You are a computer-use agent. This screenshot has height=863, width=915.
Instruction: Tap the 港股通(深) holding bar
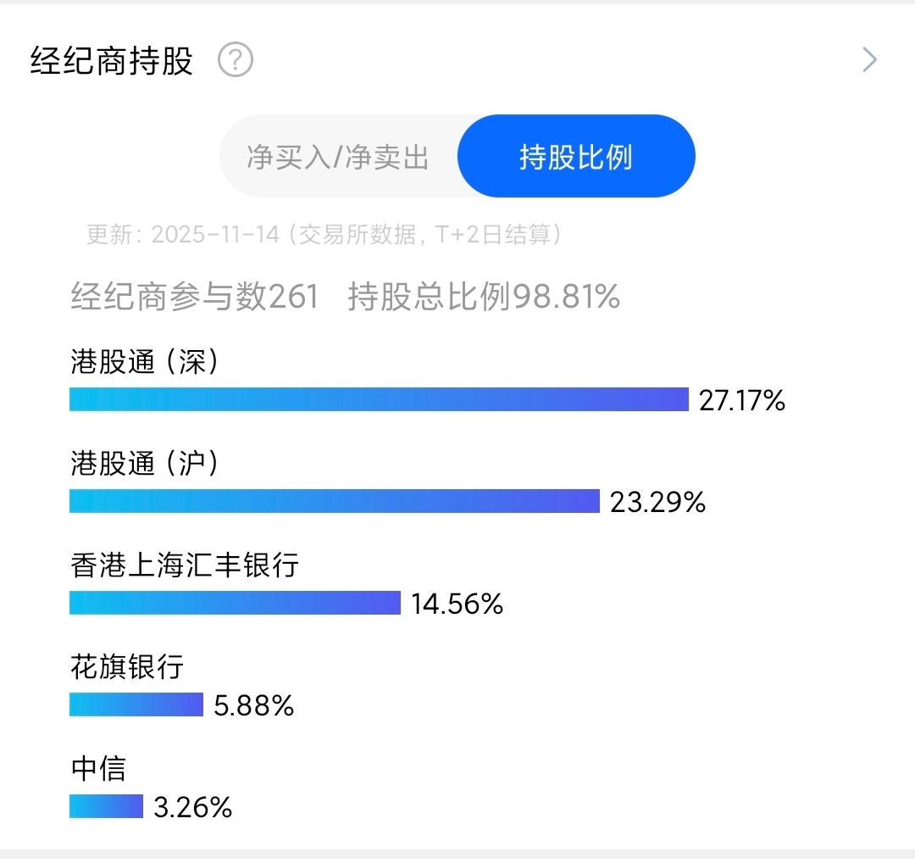(x=379, y=400)
